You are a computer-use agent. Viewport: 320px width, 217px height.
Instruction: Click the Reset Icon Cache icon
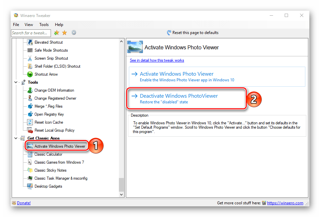tap(30, 122)
